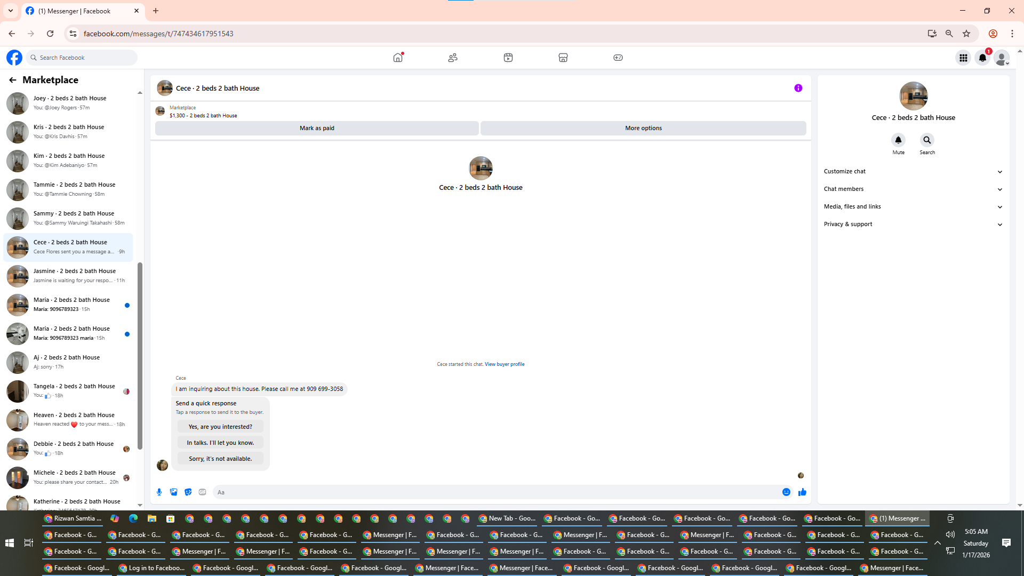The height and width of the screenshot is (576, 1024).
Task: Expand the Customize chat section
Action: point(913,171)
